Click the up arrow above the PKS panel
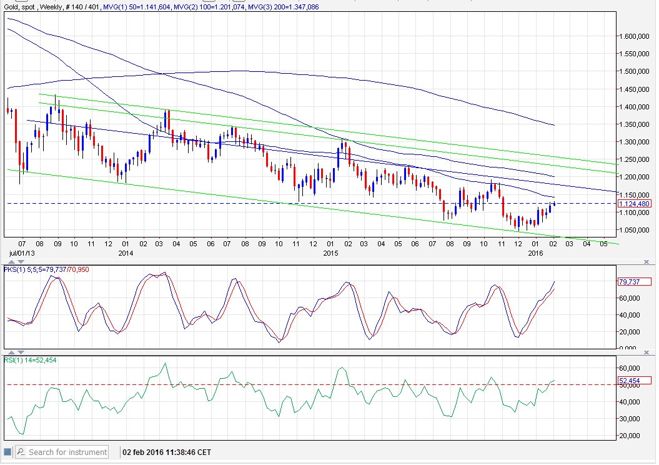Image resolution: width=659 pixels, height=465 pixels. coord(12,262)
